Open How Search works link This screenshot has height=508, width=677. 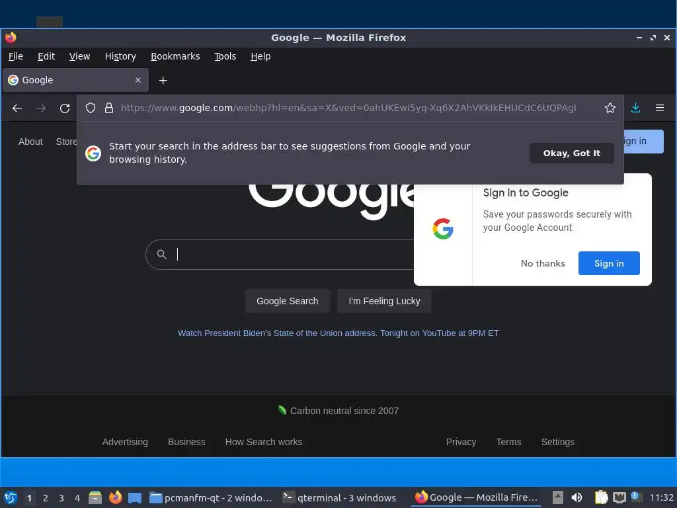(263, 442)
